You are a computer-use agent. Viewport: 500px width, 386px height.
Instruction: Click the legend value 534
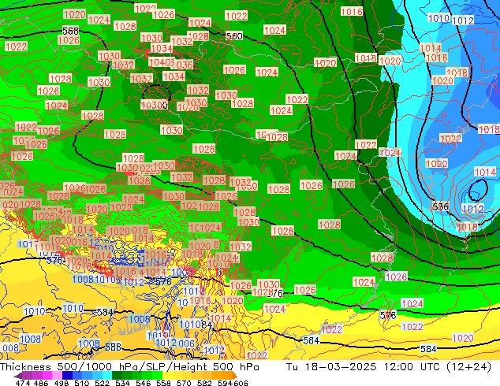point(122,383)
